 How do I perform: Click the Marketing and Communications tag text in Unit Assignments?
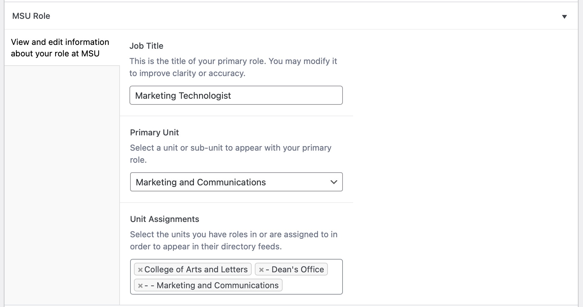point(218,285)
